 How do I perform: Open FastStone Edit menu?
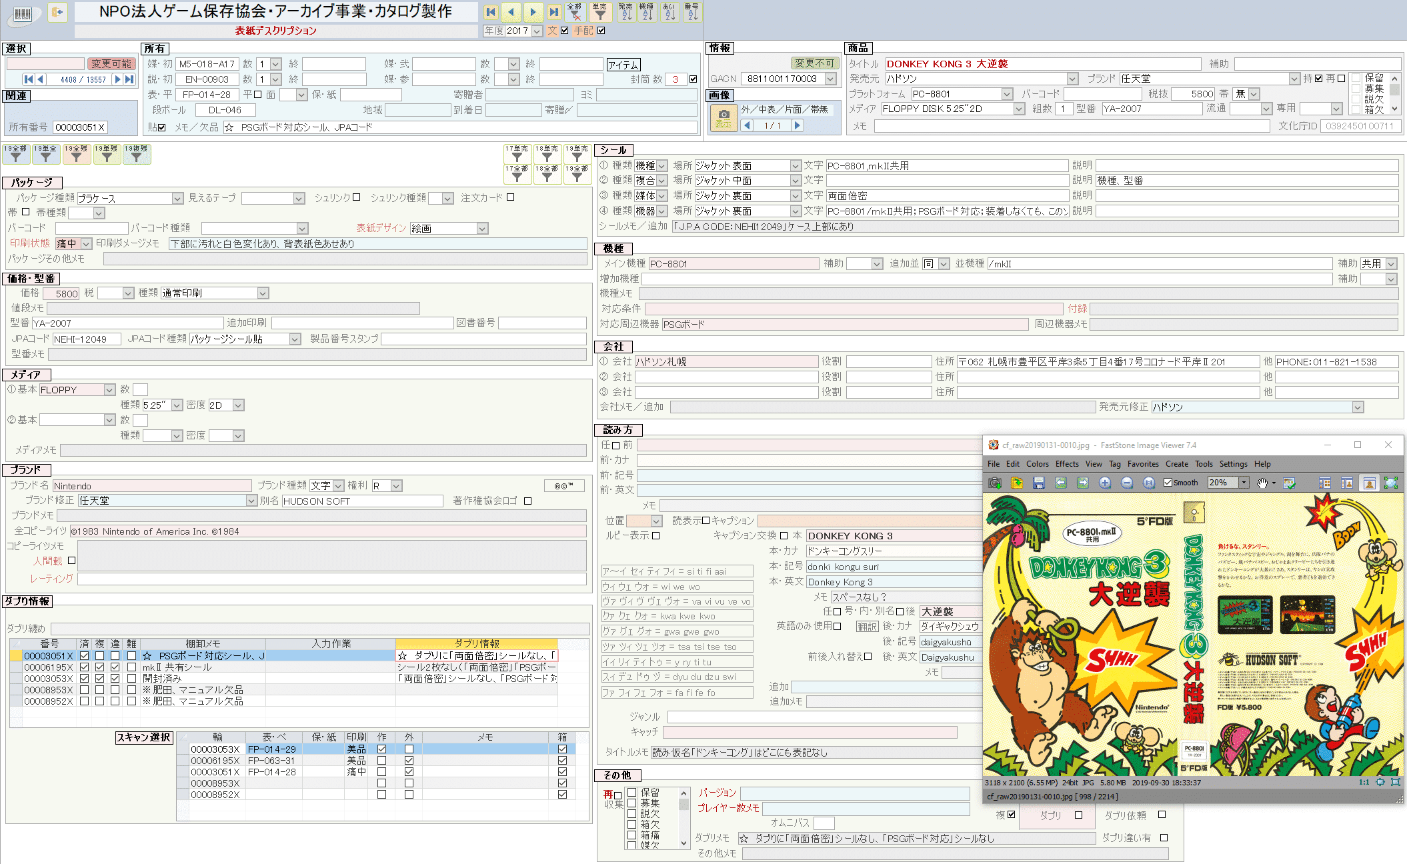(x=1013, y=464)
